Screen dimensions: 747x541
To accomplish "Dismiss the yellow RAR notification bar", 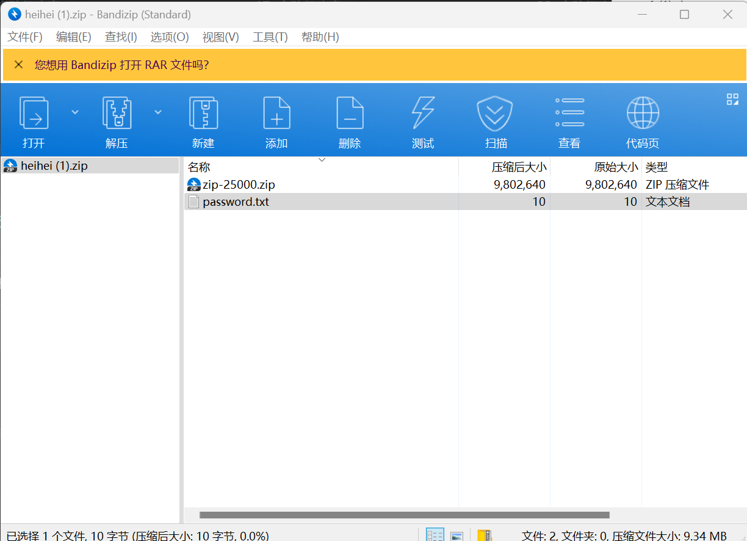I will (x=18, y=65).
